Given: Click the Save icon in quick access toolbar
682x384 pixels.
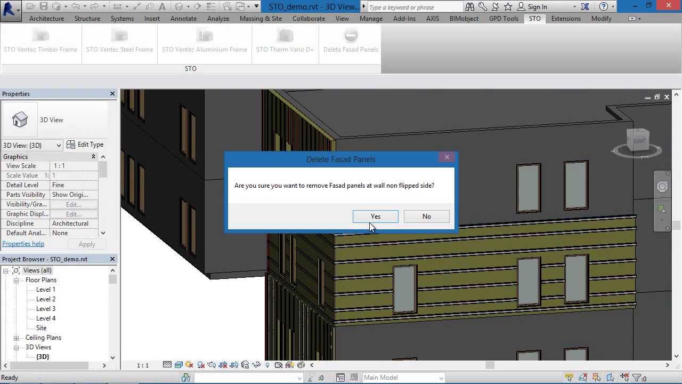Looking at the screenshot, I should point(44,7).
